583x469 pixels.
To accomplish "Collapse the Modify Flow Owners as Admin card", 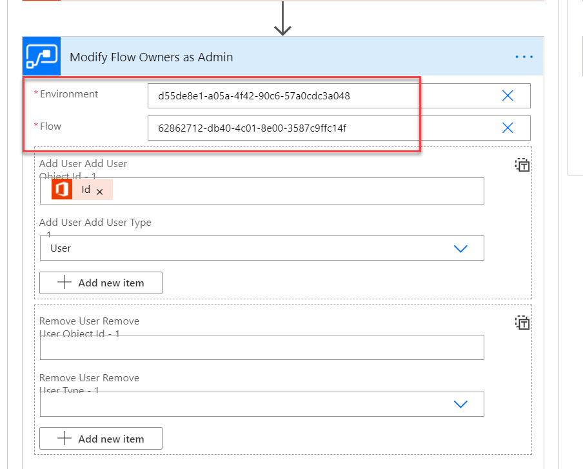I will 258,56.
